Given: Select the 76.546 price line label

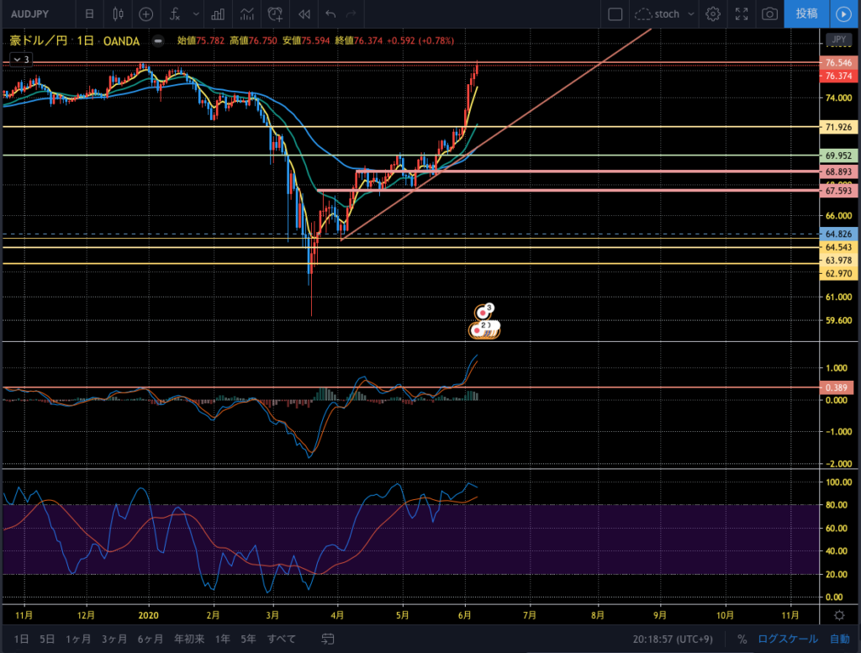Looking at the screenshot, I should click(838, 62).
